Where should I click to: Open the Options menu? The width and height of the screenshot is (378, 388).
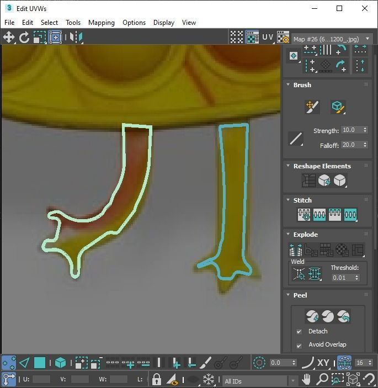(x=134, y=23)
